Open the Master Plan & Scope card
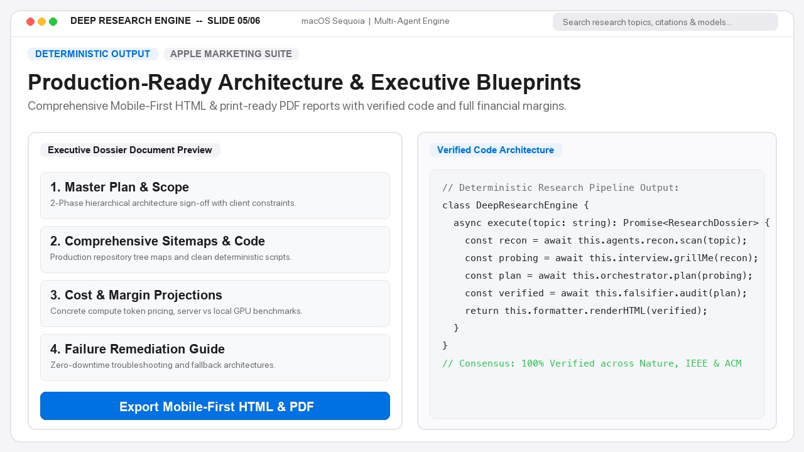Viewport: 804px width, 452px height. click(215, 195)
